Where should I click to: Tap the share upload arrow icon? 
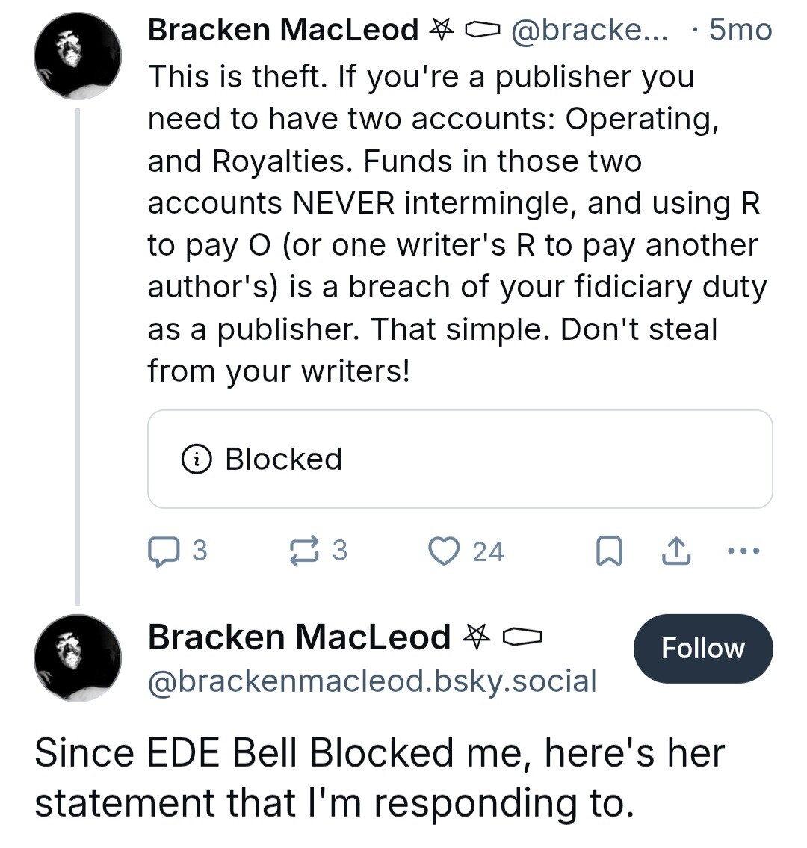click(675, 551)
